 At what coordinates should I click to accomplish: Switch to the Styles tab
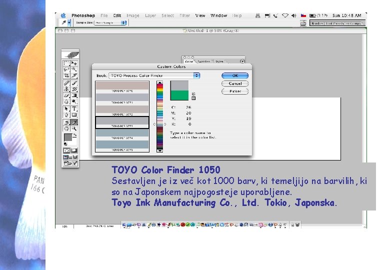point(219,61)
